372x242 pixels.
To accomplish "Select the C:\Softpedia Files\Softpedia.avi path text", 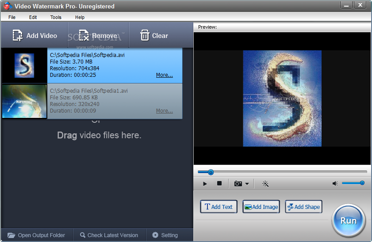I will click(87, 55).
